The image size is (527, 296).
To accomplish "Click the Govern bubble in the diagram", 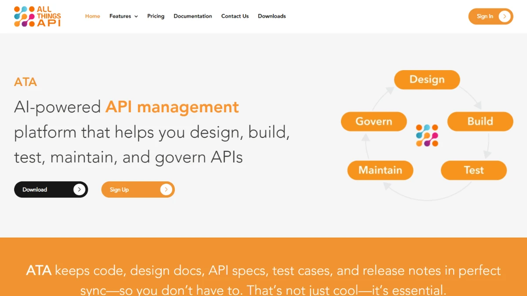I will (x=374, y=121).
